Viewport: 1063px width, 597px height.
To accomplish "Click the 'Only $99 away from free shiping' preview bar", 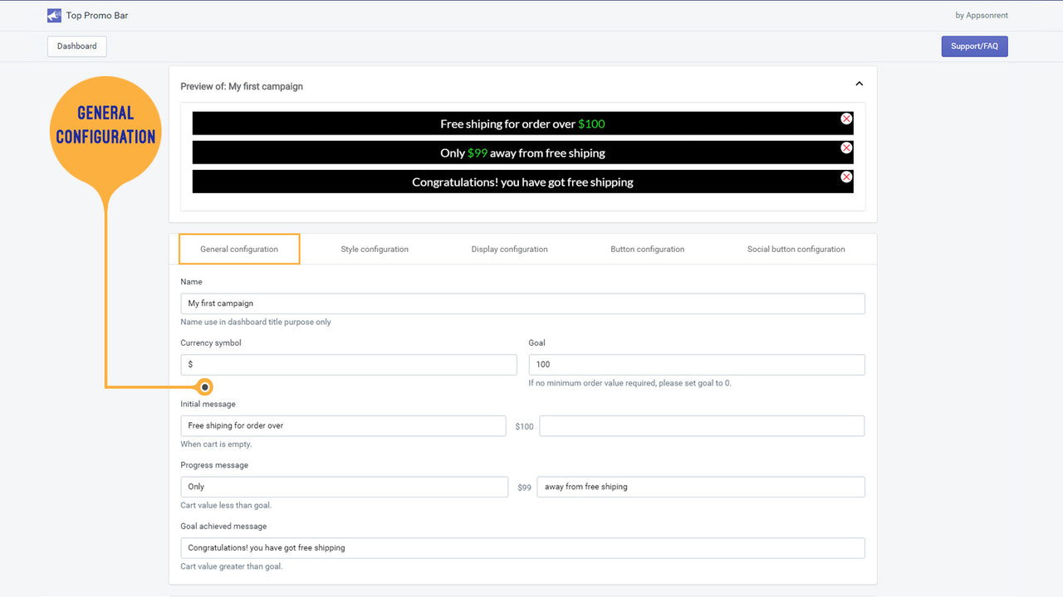I will tap(522, 153).
